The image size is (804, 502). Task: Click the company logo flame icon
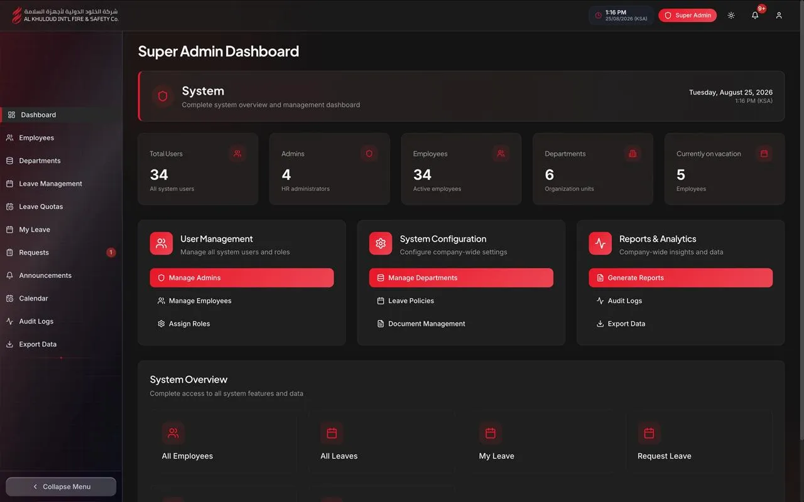(17, 15)
